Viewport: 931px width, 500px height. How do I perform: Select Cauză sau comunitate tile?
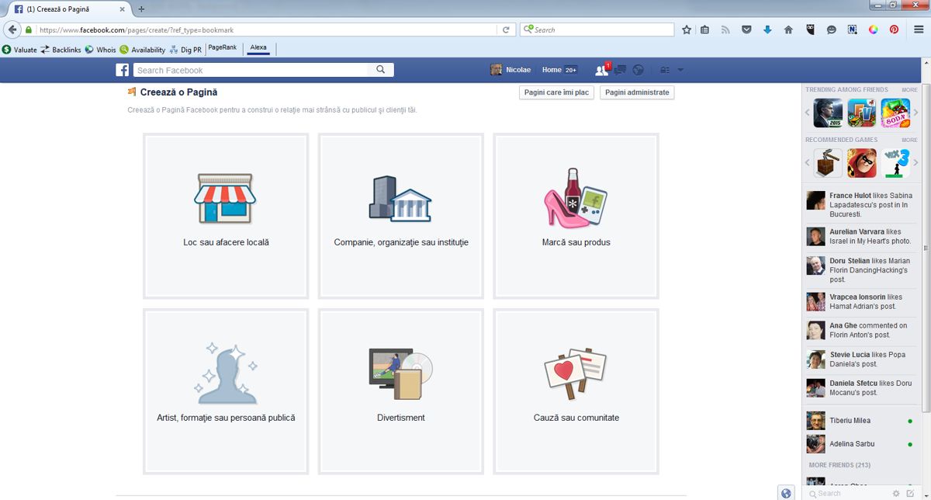click(576, 391)
